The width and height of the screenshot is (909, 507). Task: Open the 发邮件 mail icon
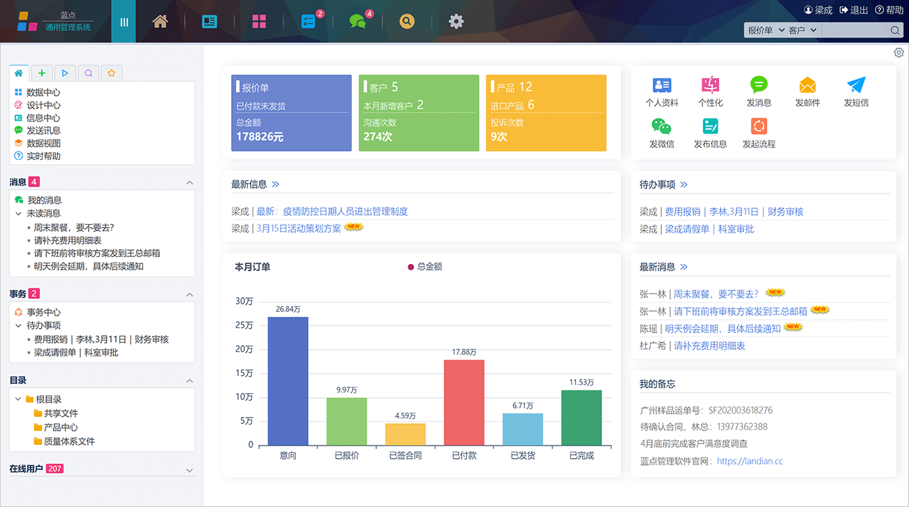(x=807, y=85)
